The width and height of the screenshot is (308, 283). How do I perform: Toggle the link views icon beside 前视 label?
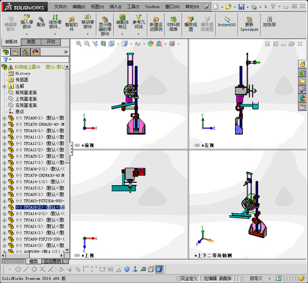(x=77, y=145)
